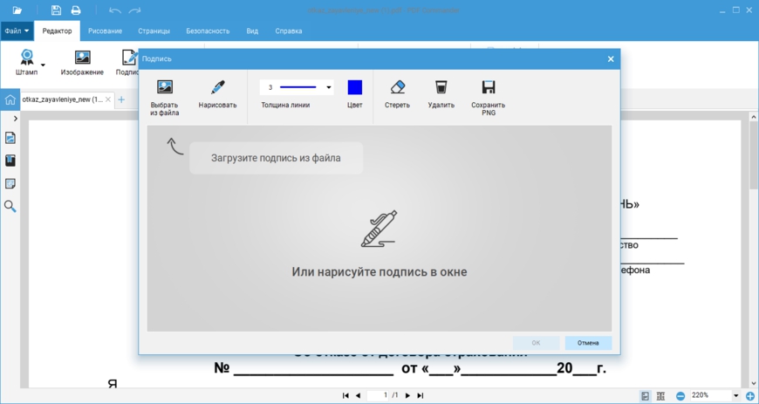Open file using folder icon in title bar

[17, 10]
